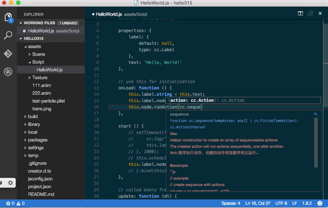This screenshot has height=208, width=328.
Task: Select HelloWorld.js under Script folder
Action: tap(51, 70)
